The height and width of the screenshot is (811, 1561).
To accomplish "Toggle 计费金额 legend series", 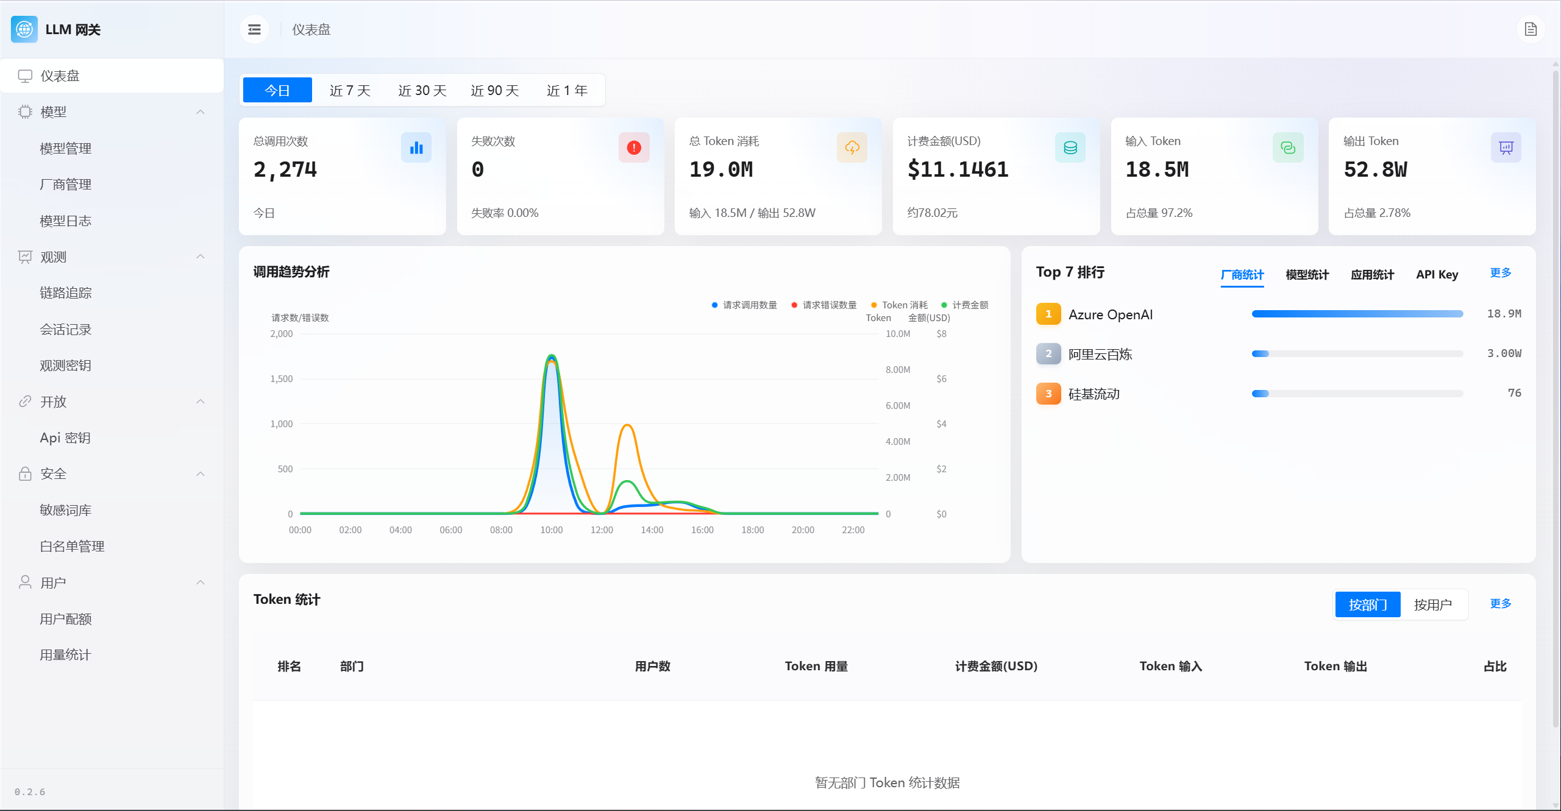I will [x=965, y=305].
